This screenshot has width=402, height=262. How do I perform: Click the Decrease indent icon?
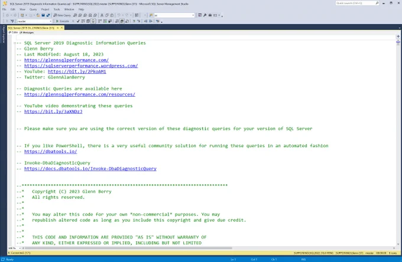tap(145, 21)
